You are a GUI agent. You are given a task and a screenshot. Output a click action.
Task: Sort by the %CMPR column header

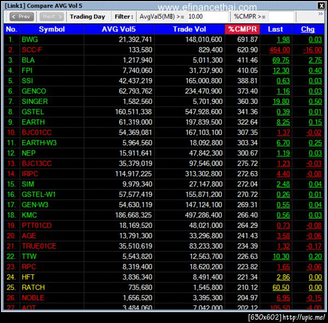(x=242, y=29)
